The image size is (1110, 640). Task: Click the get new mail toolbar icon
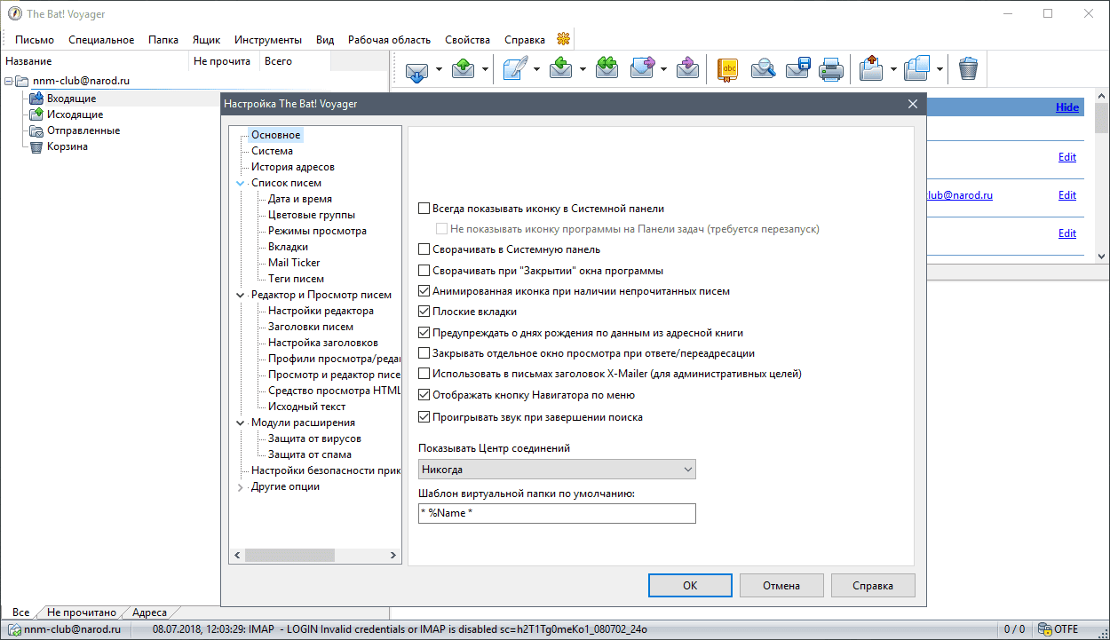[x=416, y=69]
